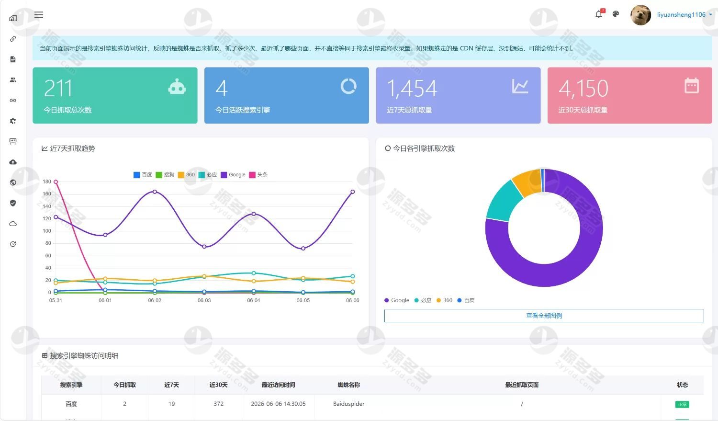Toggle Google series in trend chart legend
This screenshot has height=421, width=718.
[x=233, y=175]
